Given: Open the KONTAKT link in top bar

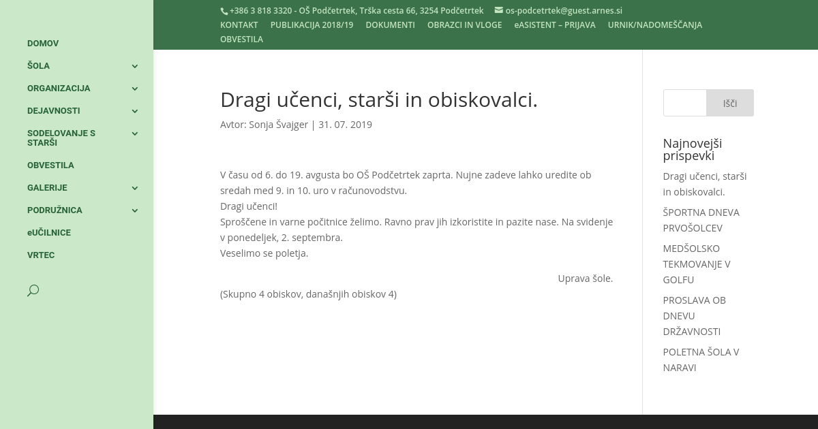Looking at the screenshot, I should pos(239,25).
